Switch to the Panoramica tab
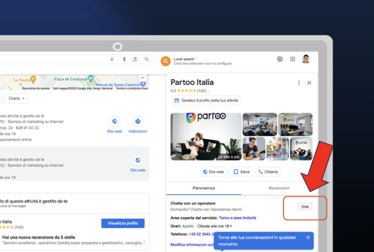 click(x=204, y=188)
